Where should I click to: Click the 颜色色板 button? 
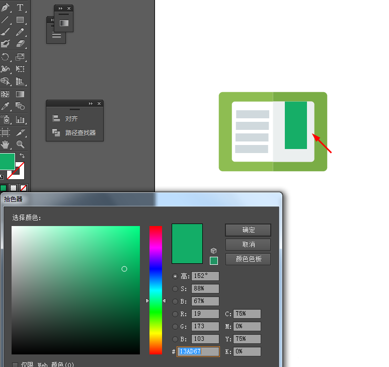[248, 259]
